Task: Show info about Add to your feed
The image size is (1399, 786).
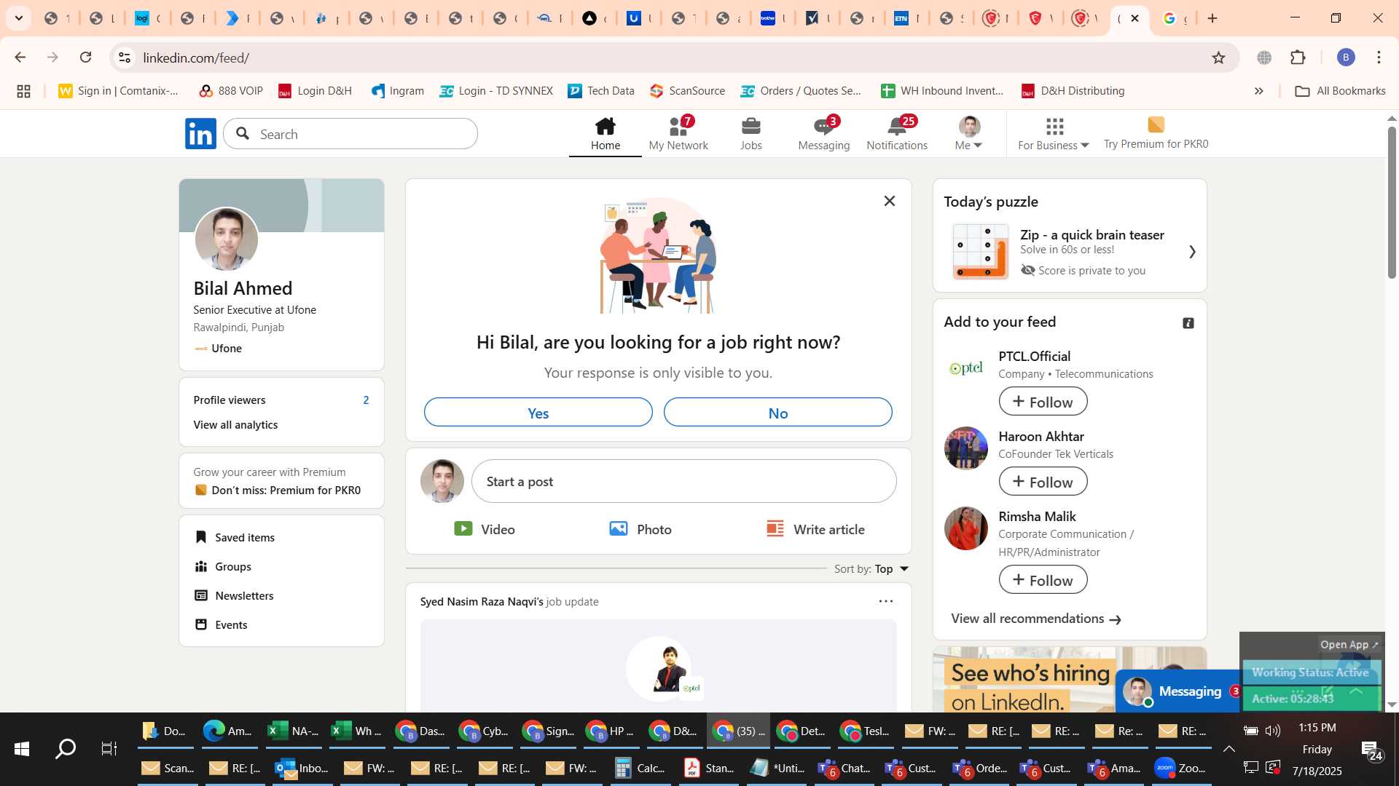Action: click(1188, 323)
